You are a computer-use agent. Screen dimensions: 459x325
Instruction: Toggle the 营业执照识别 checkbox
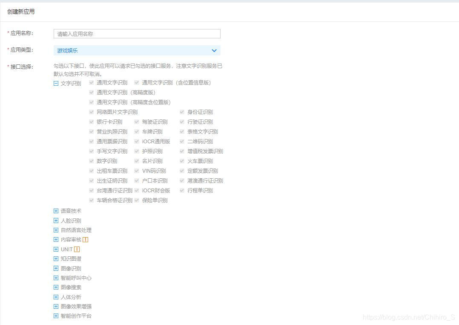tap(91, 131)
